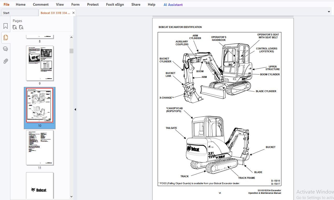
Task: Switch to the Home ribbon tab
Action: click(20, 4)
